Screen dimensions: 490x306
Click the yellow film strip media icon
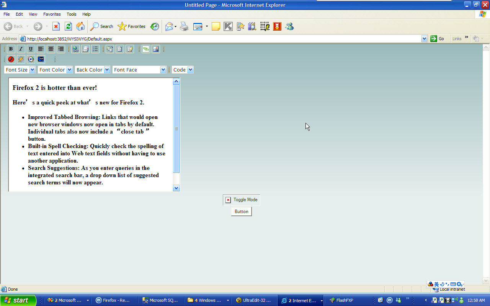click(21, 59)
